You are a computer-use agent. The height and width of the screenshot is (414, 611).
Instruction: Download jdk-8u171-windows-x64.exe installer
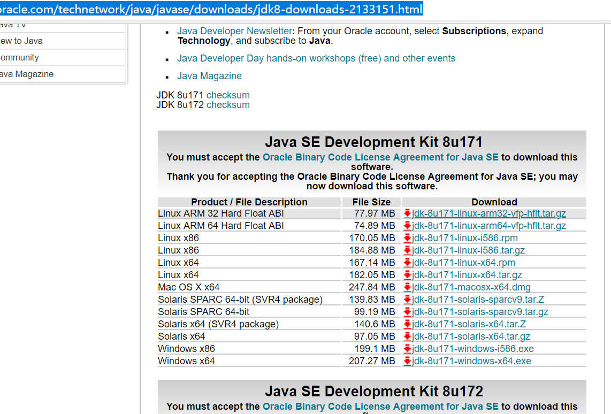tap(471, 361)
